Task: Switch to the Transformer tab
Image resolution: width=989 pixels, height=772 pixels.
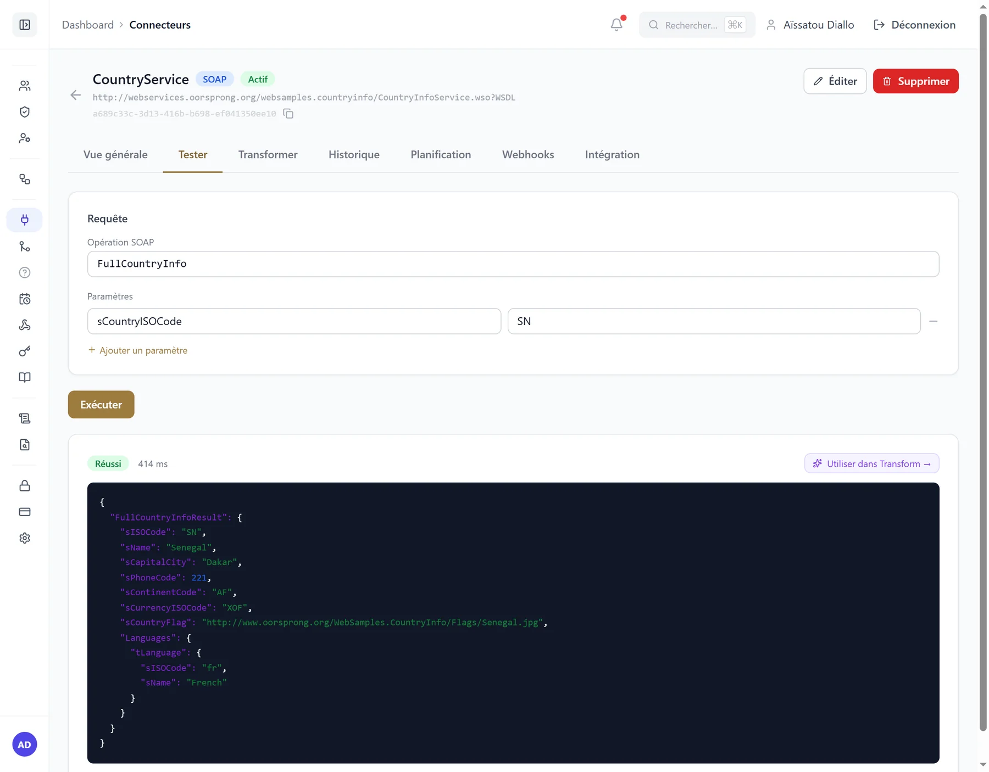Action: [x=268, y=155]
